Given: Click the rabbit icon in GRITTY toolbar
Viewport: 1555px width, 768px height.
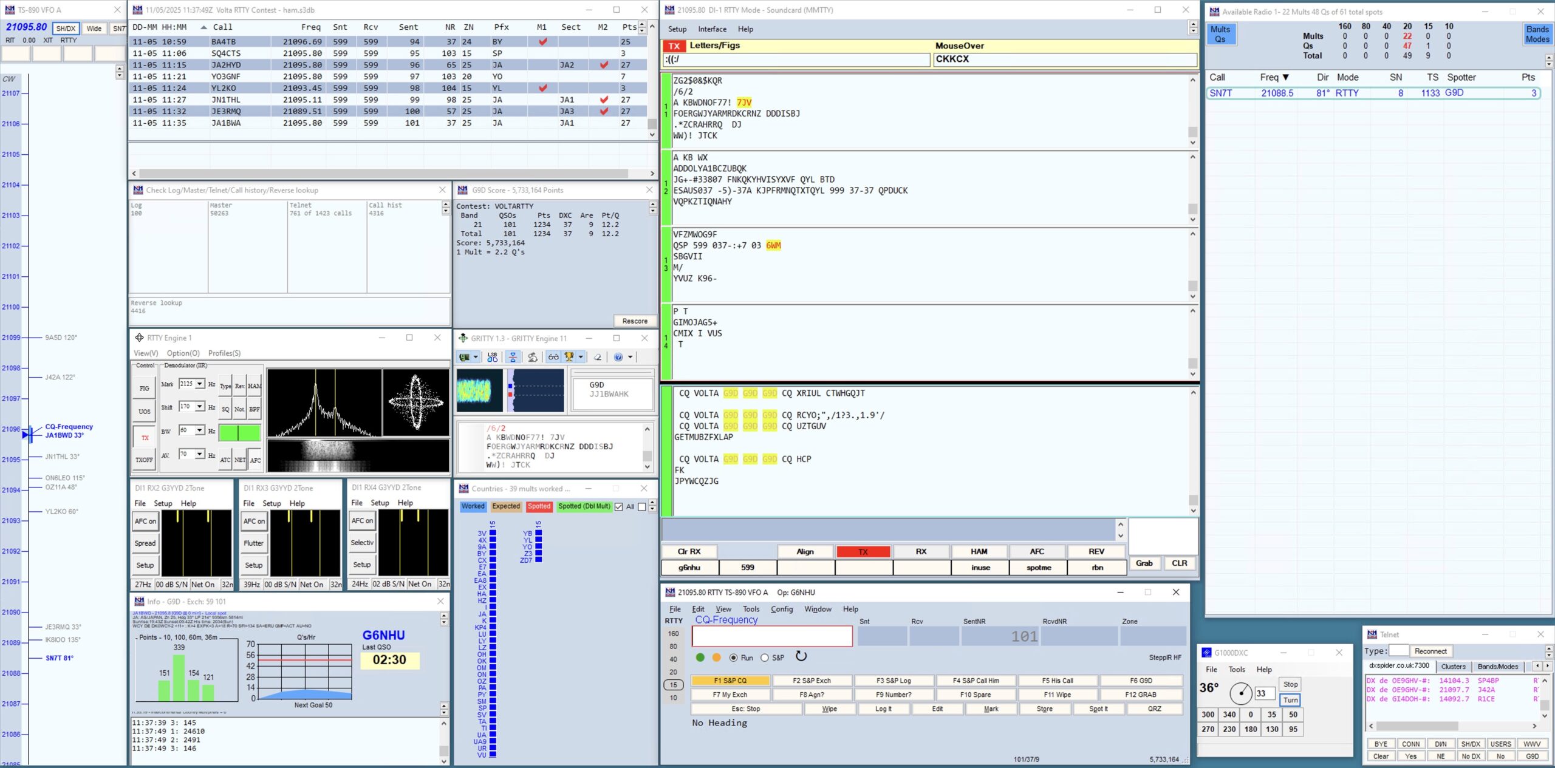Looking at the screenshot, I should pyautogui.click(x=533, y=357).
